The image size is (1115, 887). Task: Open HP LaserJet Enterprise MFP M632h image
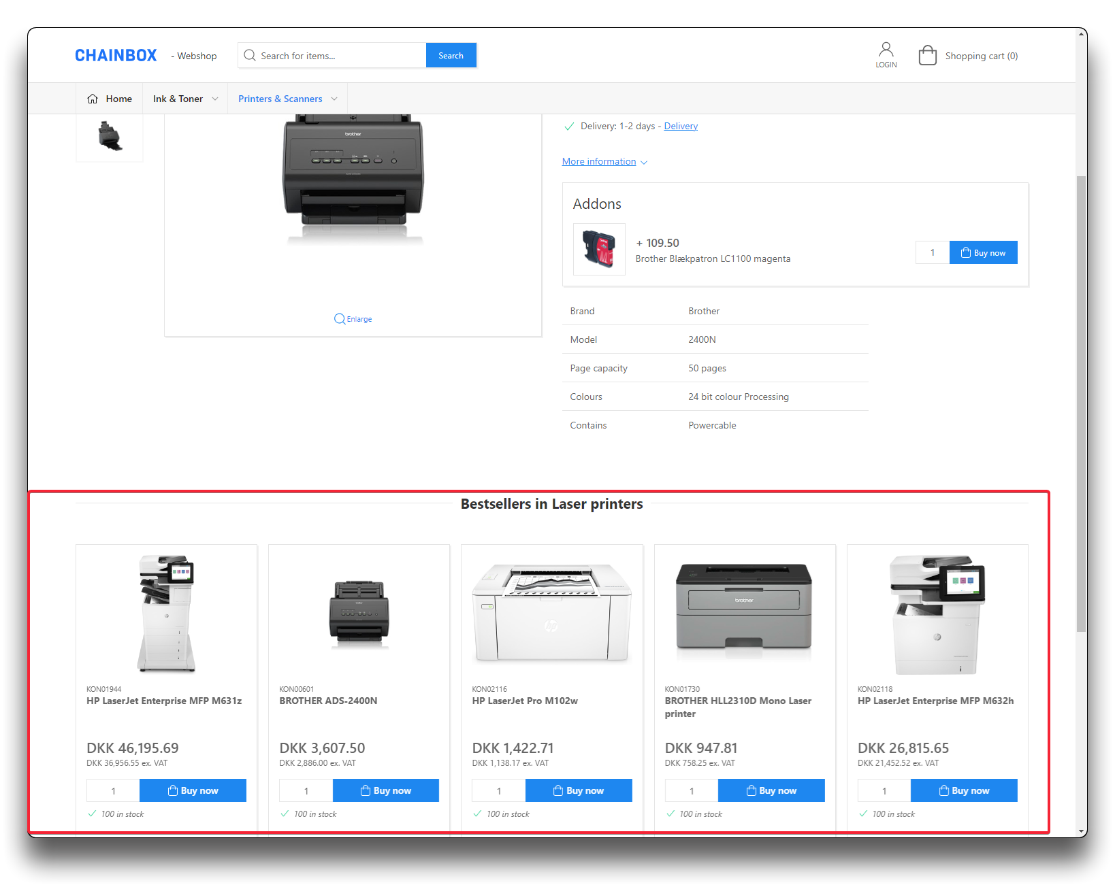pos(937,614)
